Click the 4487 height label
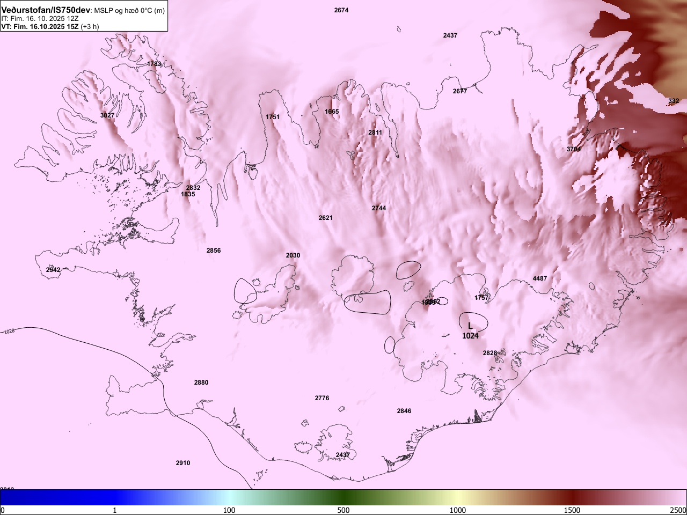Image resolution: width=687 pixels, height=515 pixels. pyautogui.click(x=540, y=278)
